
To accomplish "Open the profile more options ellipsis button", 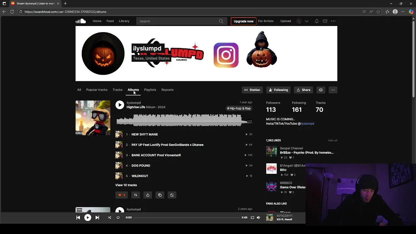I will pyautogui.click(x=333, y=90).
